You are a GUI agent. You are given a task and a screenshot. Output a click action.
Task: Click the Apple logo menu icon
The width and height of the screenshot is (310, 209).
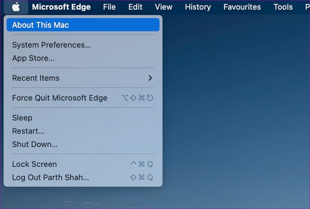16,7
